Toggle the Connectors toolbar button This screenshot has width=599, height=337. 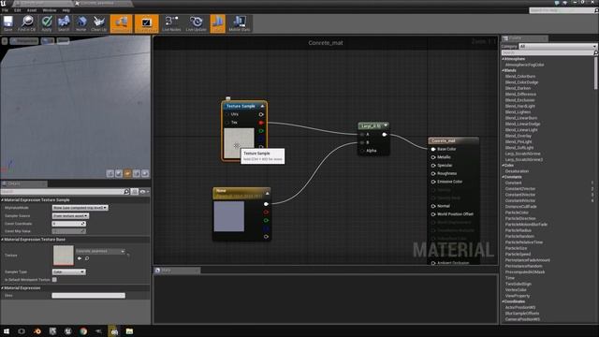point(121,23)
